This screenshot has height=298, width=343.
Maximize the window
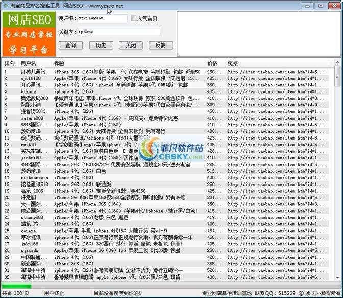[x=321, y=6]
